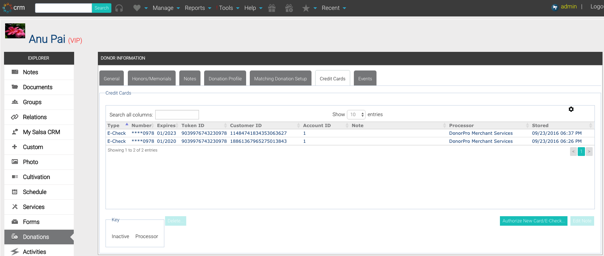Click the admin user link

569,7
